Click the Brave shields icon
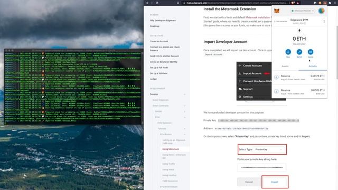338x190 pixels. 293,3
